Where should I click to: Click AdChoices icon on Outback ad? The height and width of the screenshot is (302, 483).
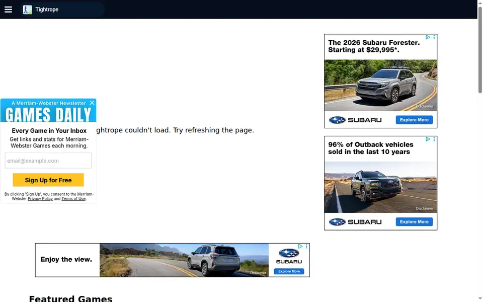pos(428,139)
